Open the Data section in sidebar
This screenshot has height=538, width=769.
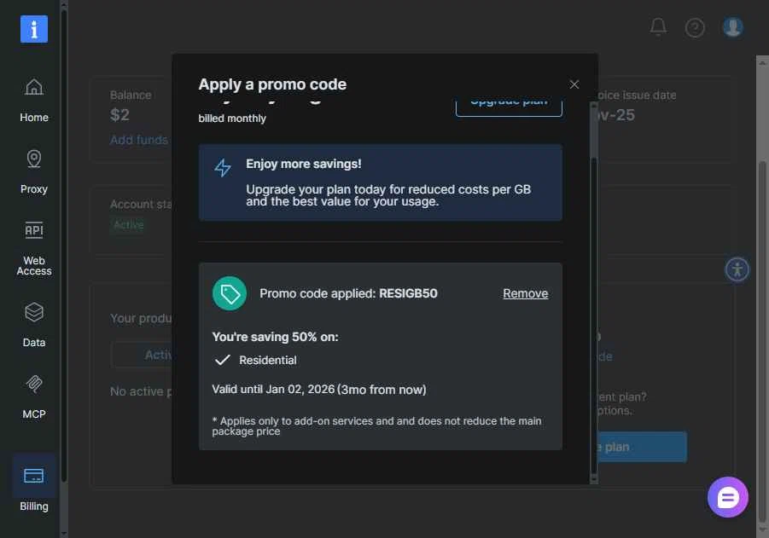[34, 326]
